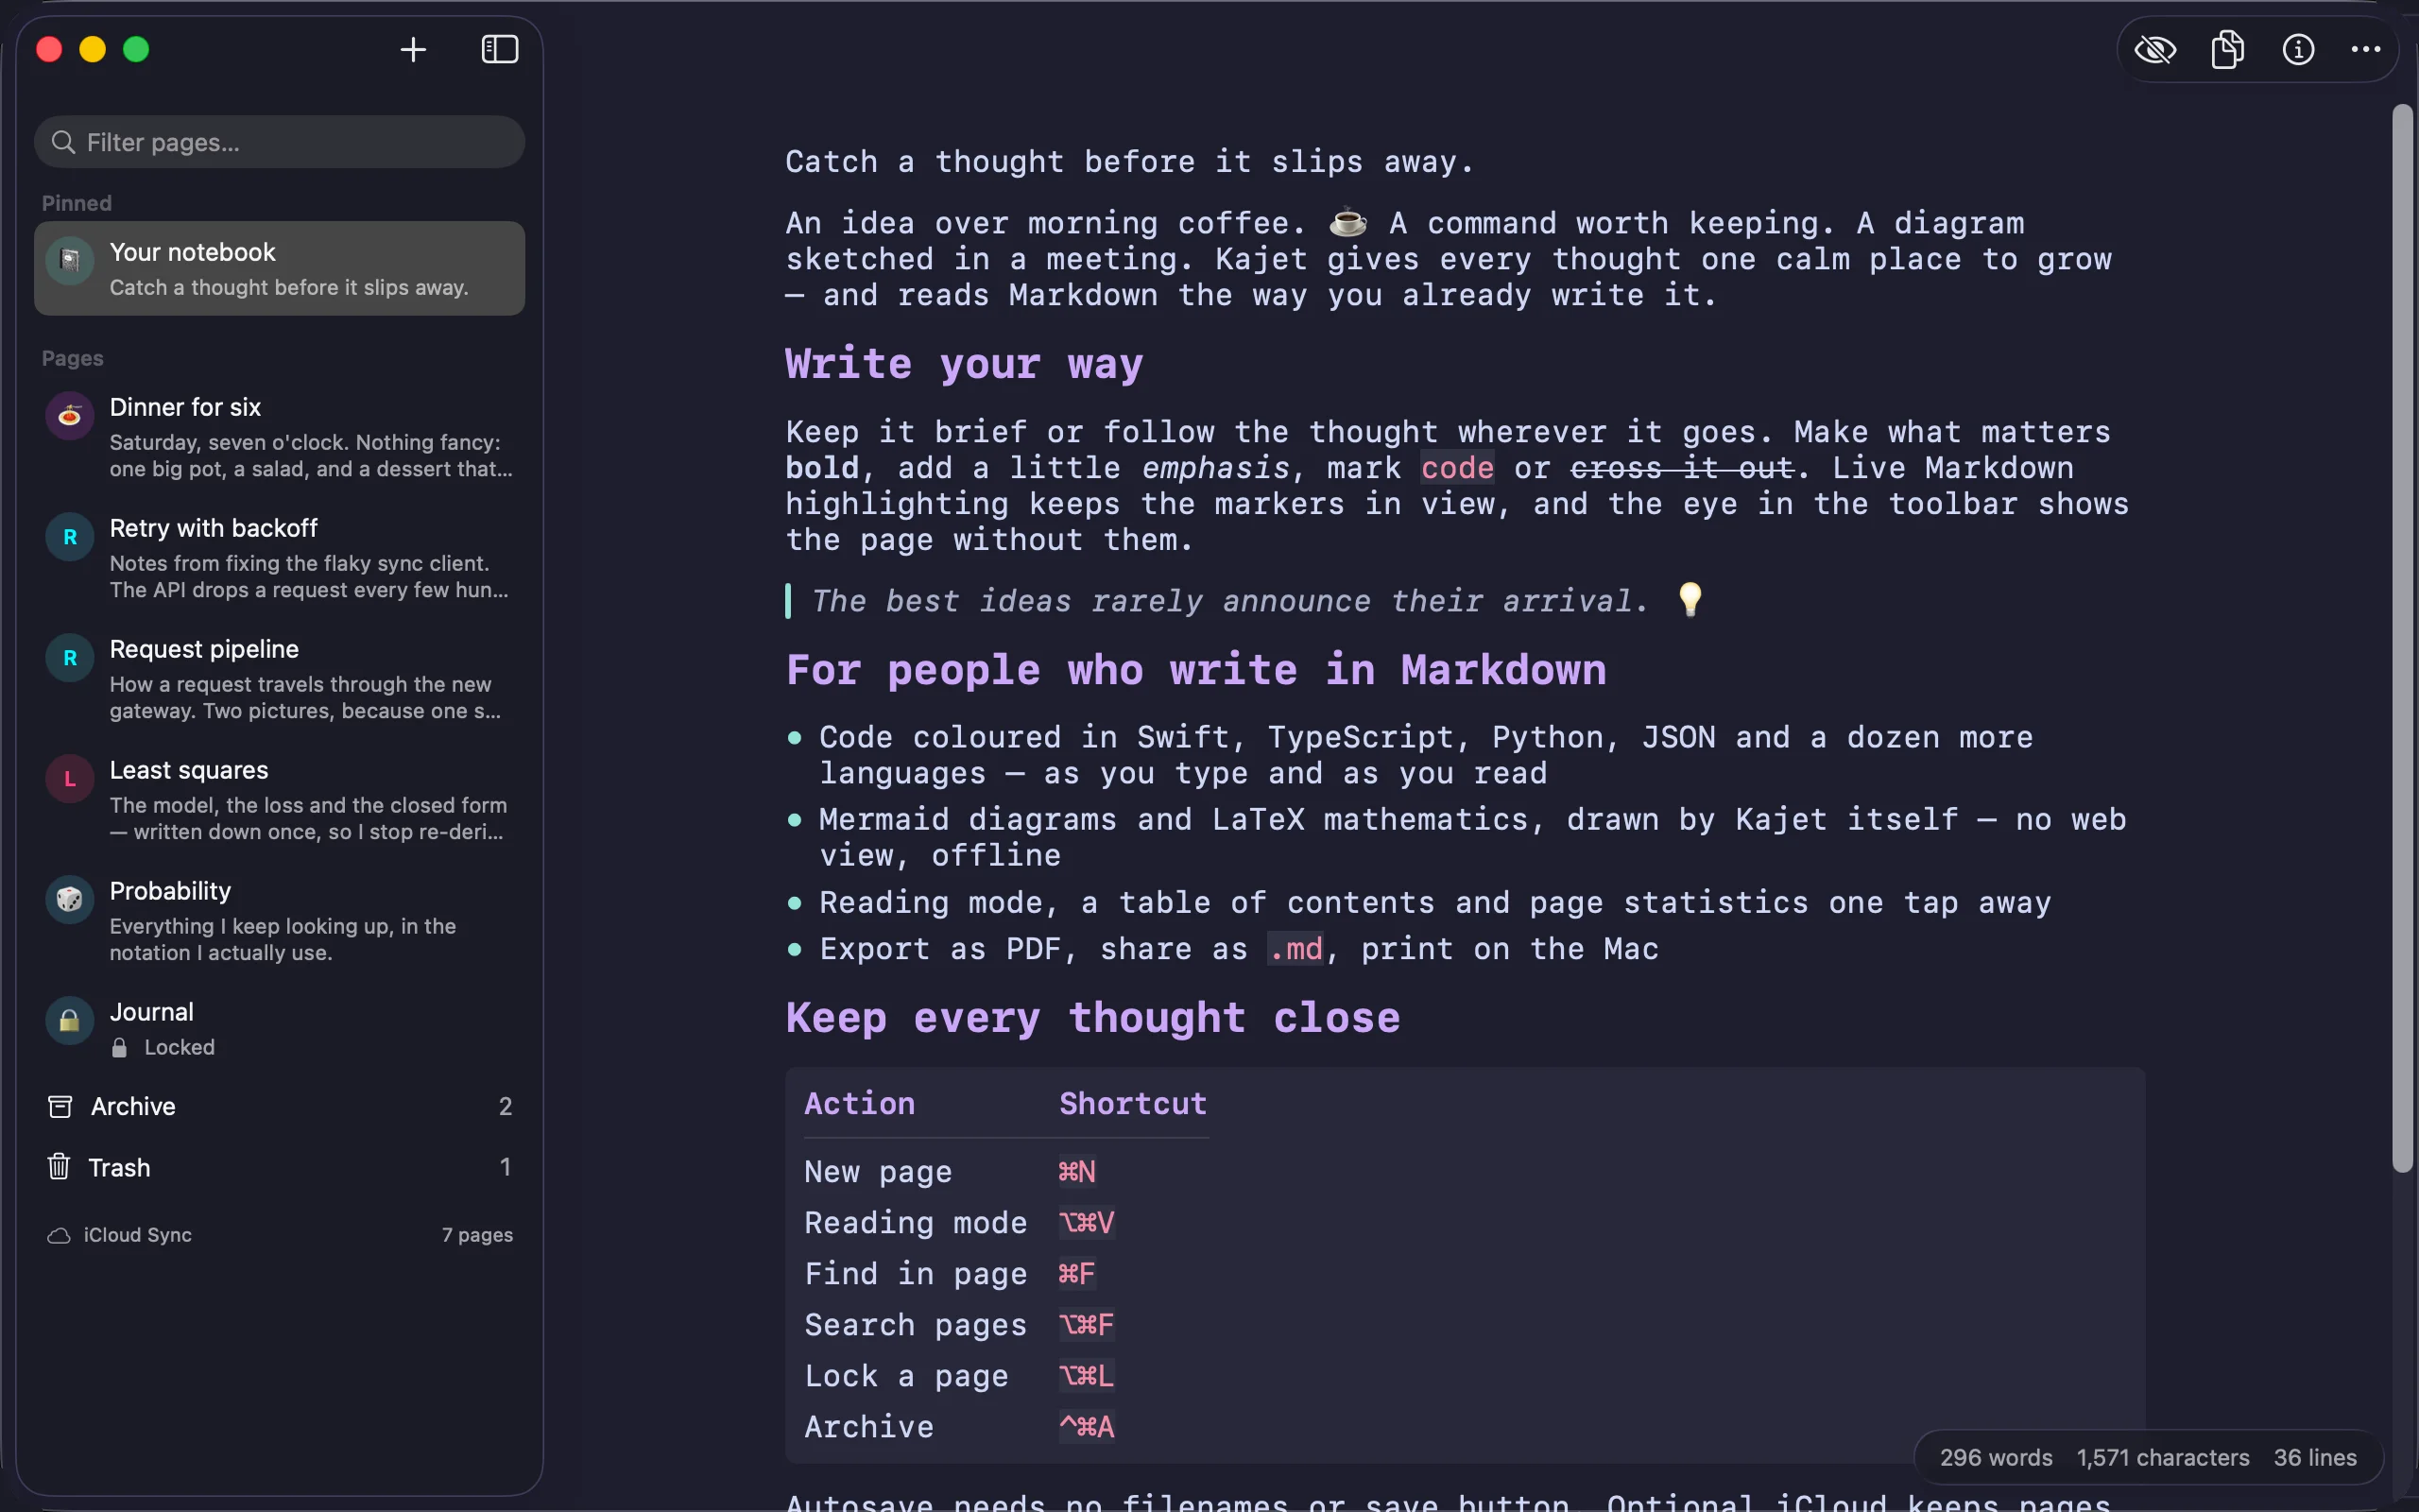Click the 1,571 characters statistic
Viewport: 2419px width, 1512px height.
2163,1458
